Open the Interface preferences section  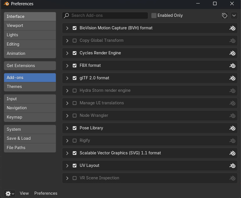coord(30,17)
